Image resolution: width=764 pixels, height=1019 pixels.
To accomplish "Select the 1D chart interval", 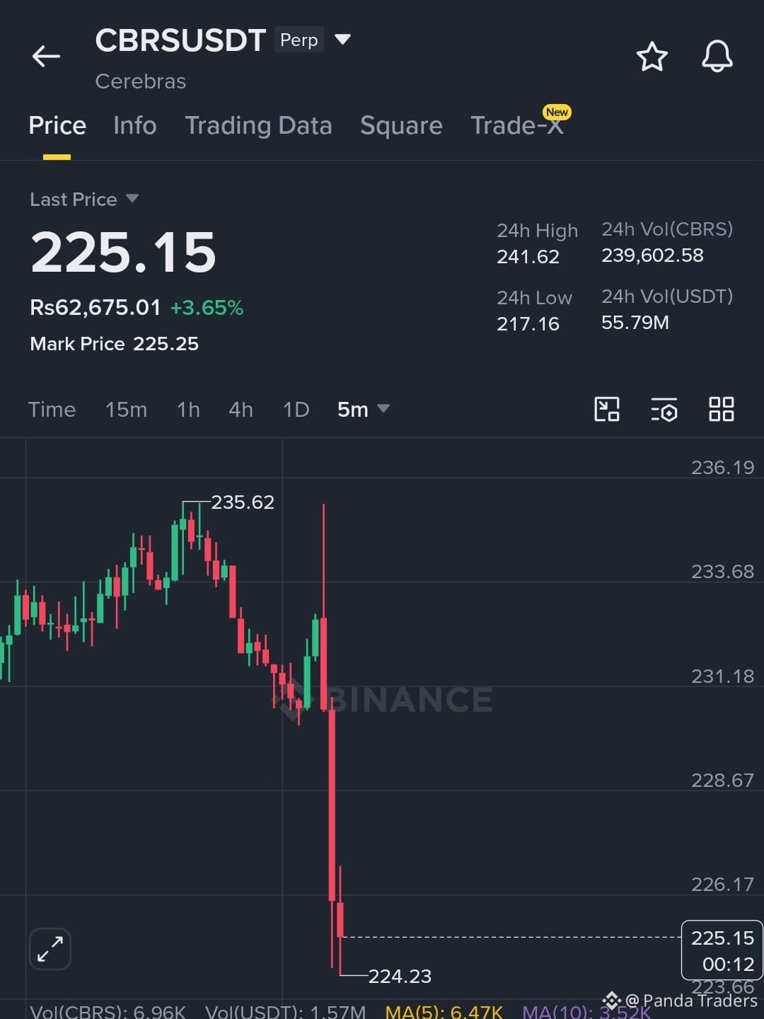I will click(x=296, y=409).
